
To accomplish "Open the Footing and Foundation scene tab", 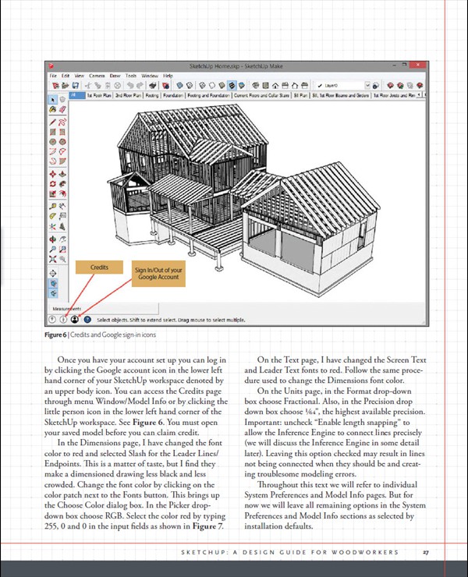I will (208, 95).
